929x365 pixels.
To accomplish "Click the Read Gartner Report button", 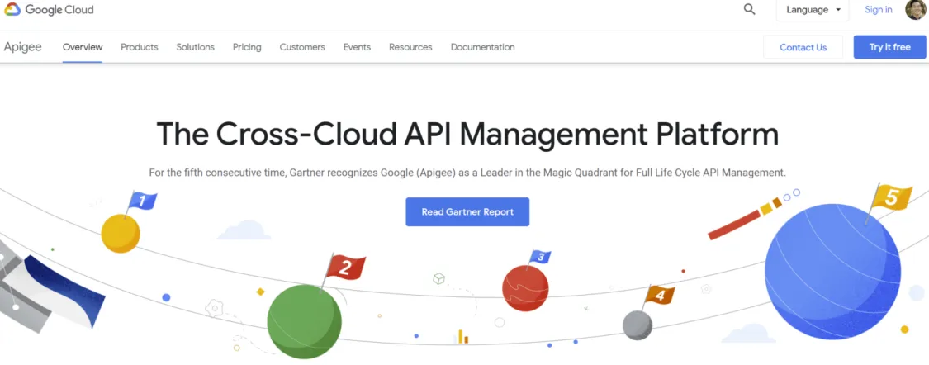I will tap(467, 211).
